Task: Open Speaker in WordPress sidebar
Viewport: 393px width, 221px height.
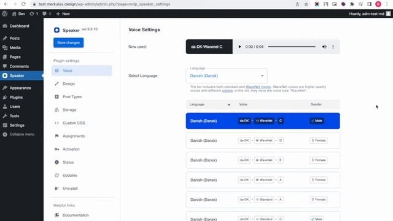Action: 22,76
